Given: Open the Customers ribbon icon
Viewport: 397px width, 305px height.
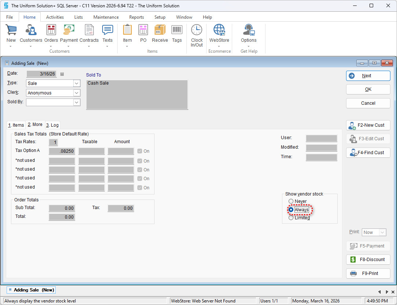Looking at the screenshot, I should pos(31,31).
